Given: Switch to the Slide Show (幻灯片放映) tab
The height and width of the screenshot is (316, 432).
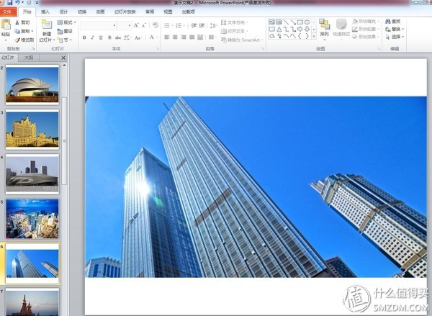Looking at the screenshot, I should tap(125, 12).
